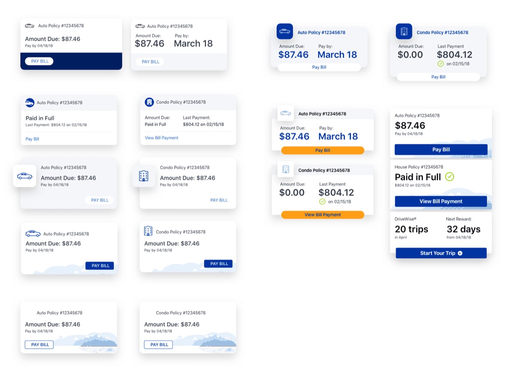Viewport: 516px width, 383px height.
Task: Click the orange View Bill Payment button
Action: pos(323,215)
